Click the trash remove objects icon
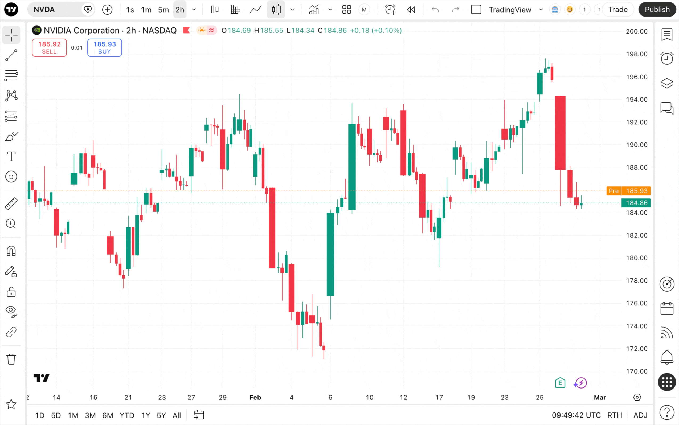679x425 pixels. 11,359
